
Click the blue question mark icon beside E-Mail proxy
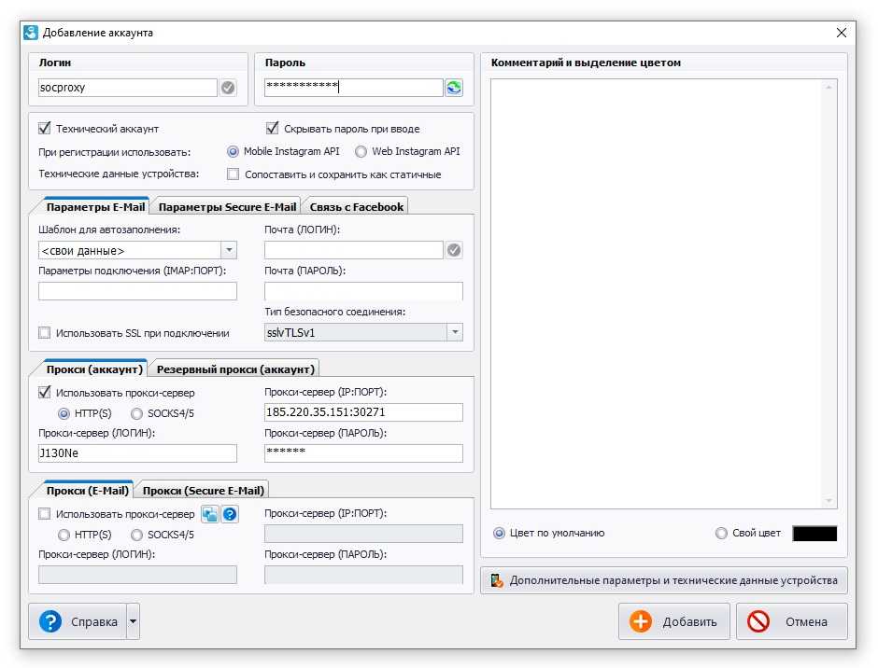click(230, 514)
